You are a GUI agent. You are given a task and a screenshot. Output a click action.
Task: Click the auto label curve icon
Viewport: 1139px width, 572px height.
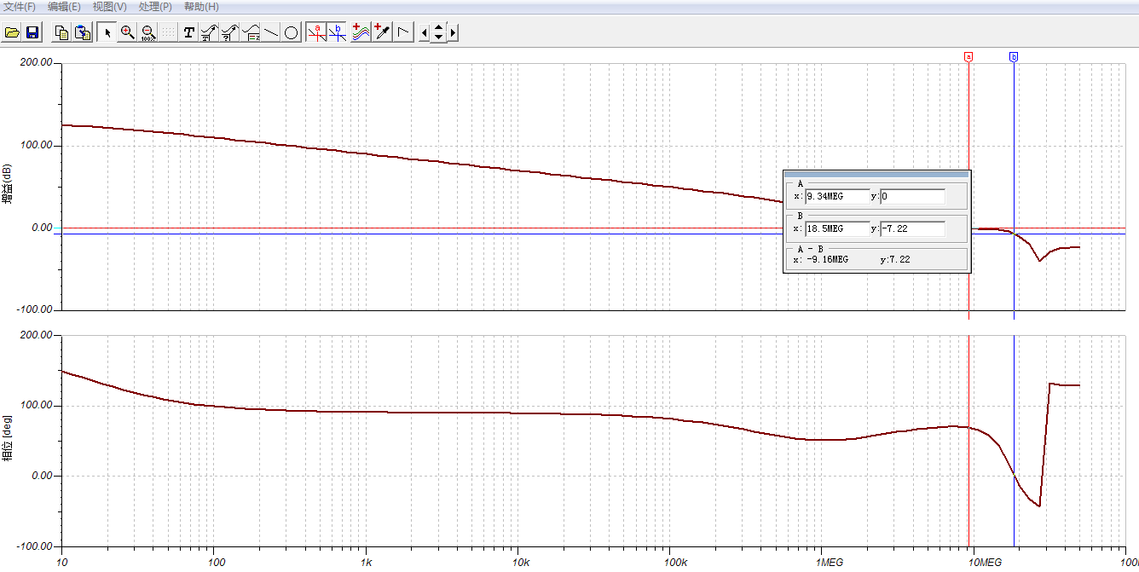click(210, 32)
